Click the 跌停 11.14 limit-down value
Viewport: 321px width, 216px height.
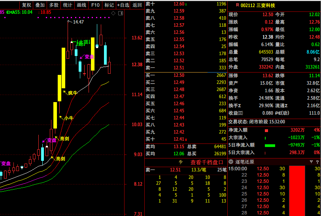[314, 76]
